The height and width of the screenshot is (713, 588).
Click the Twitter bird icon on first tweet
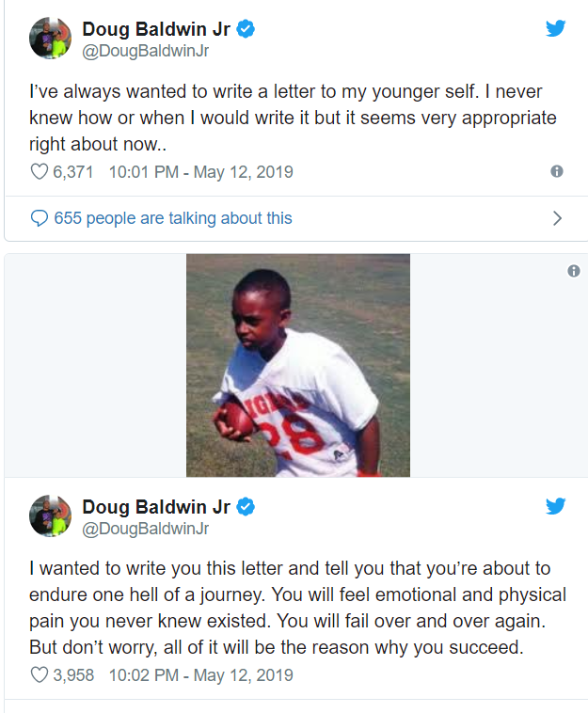point(555,28)
